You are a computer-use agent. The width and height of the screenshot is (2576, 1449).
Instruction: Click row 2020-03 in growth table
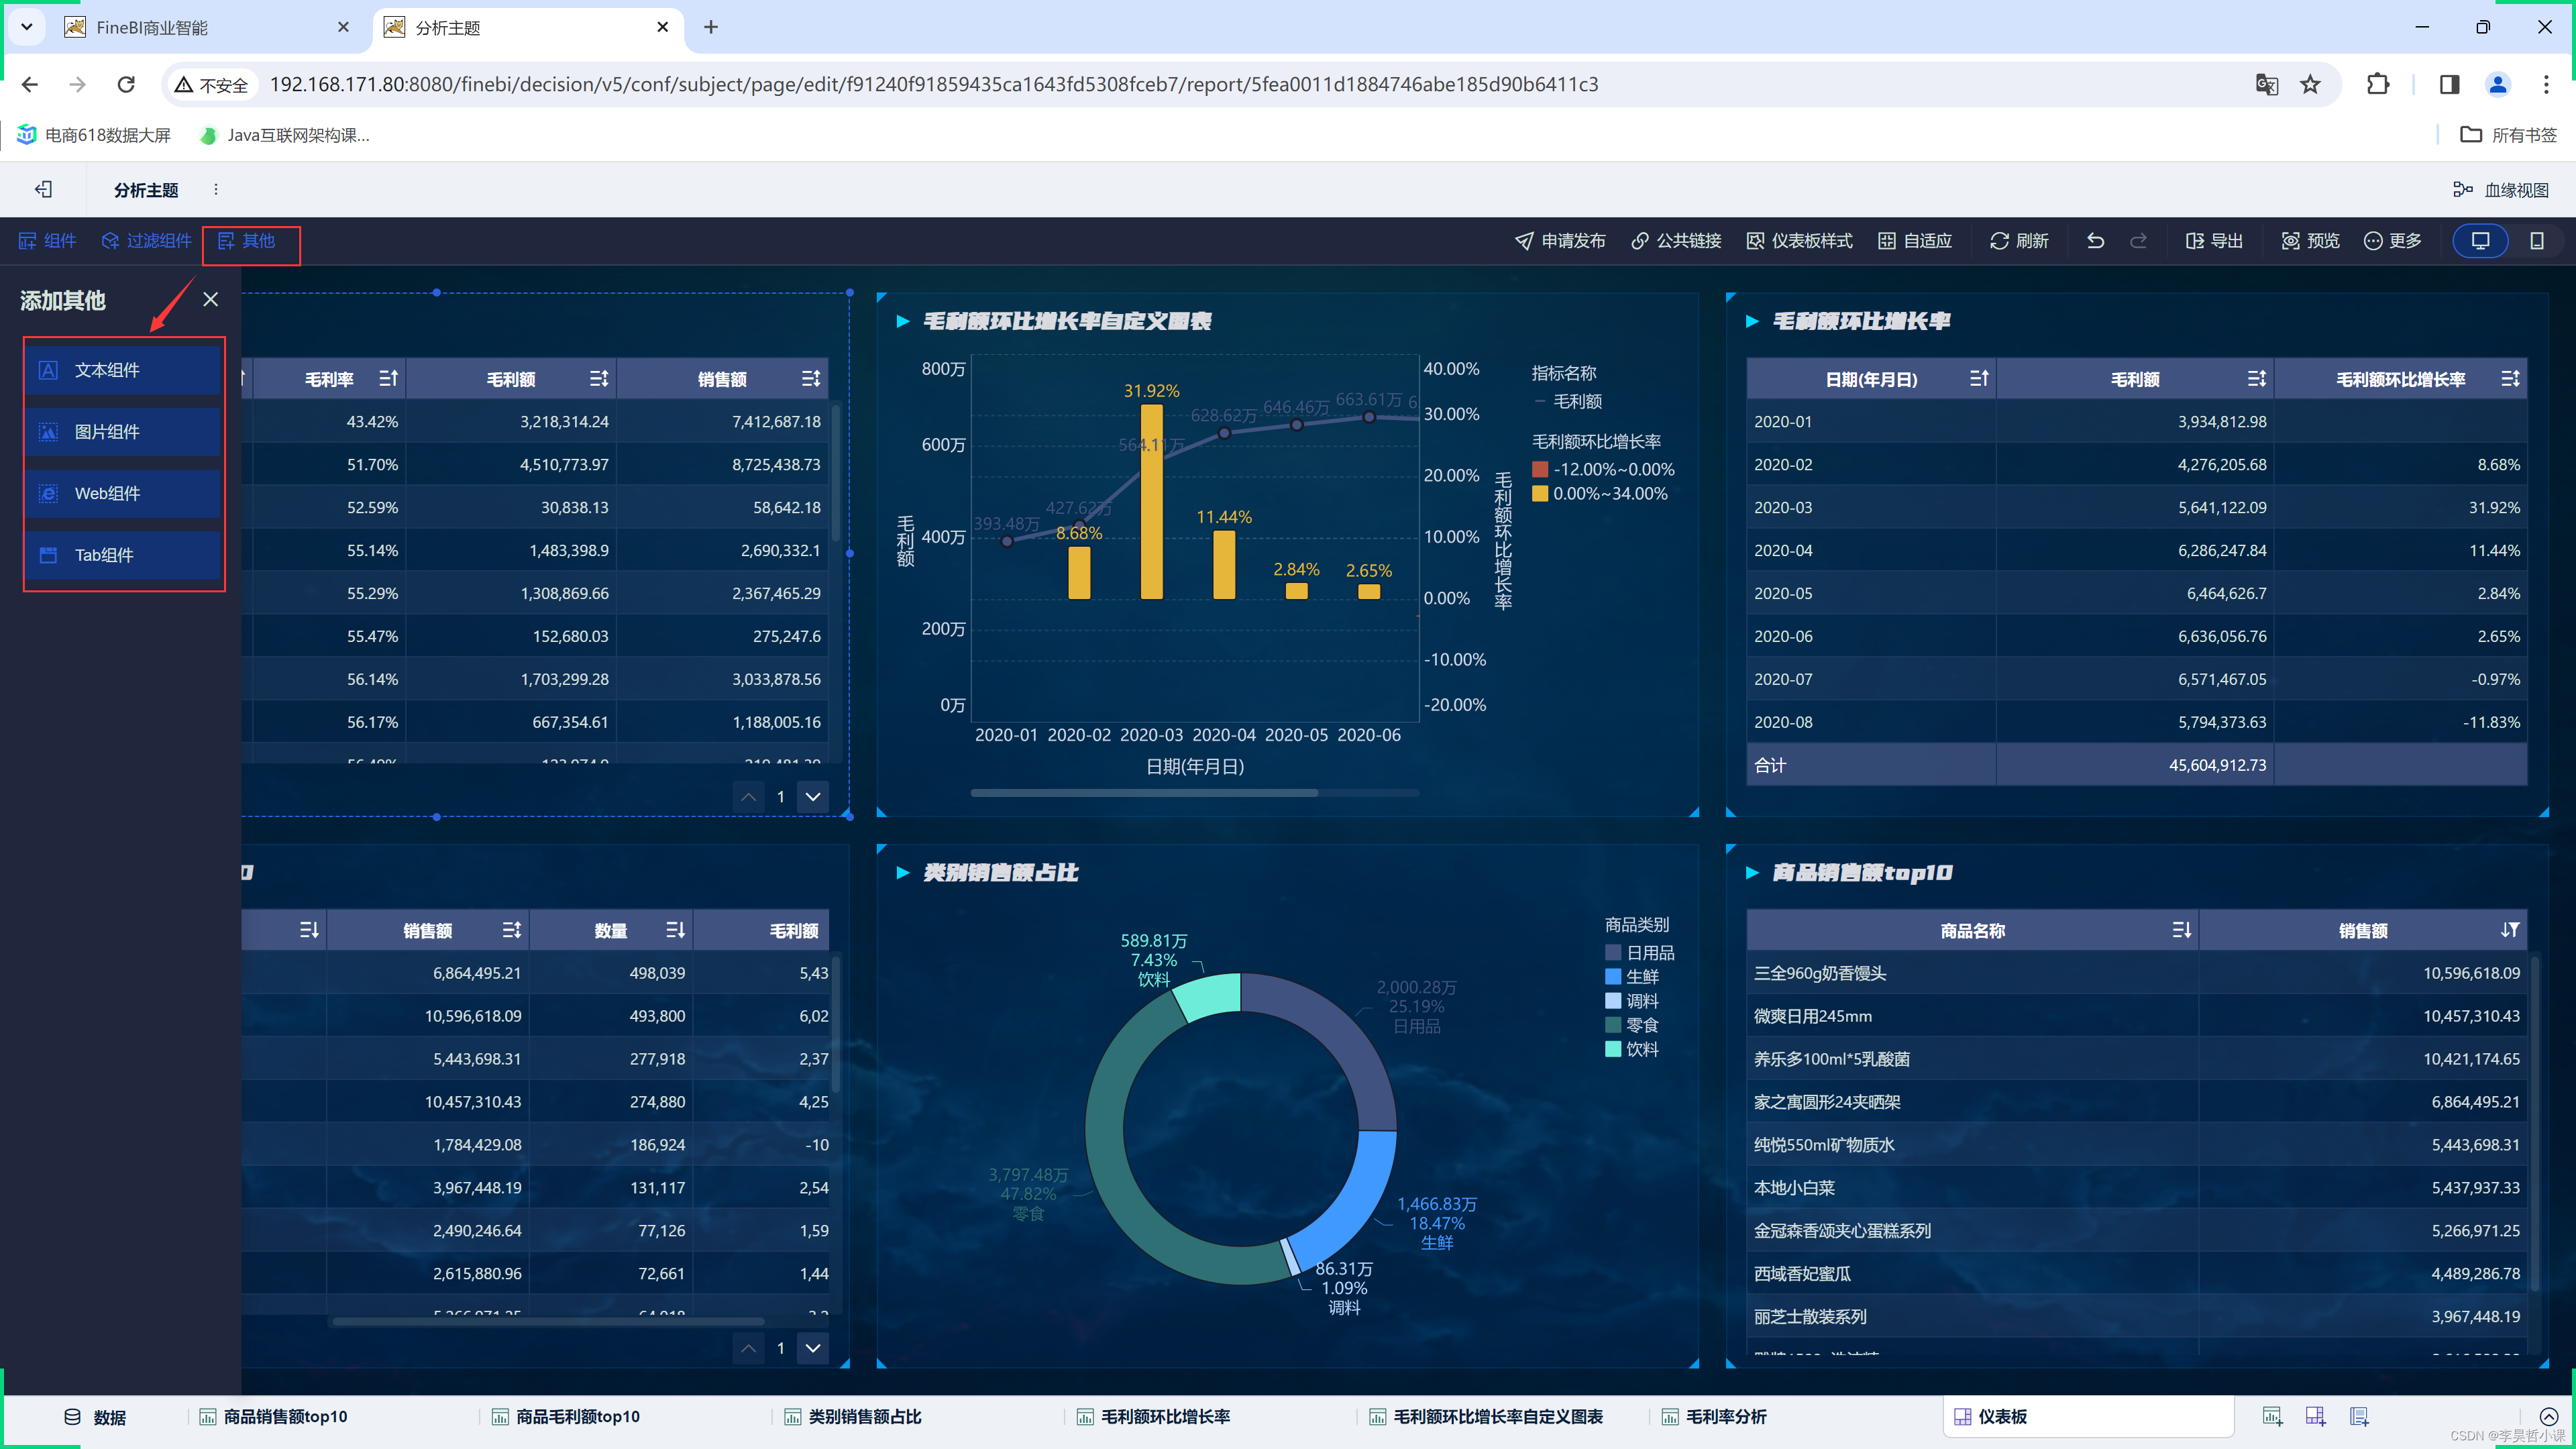pyautogui.click(x=2136, y=507)
